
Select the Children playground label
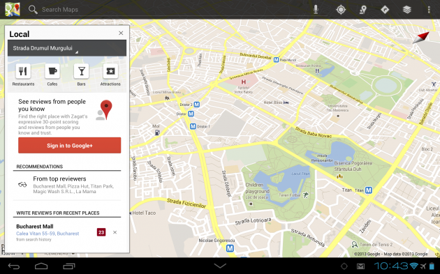pyautogui.click(x=257, y=188)
